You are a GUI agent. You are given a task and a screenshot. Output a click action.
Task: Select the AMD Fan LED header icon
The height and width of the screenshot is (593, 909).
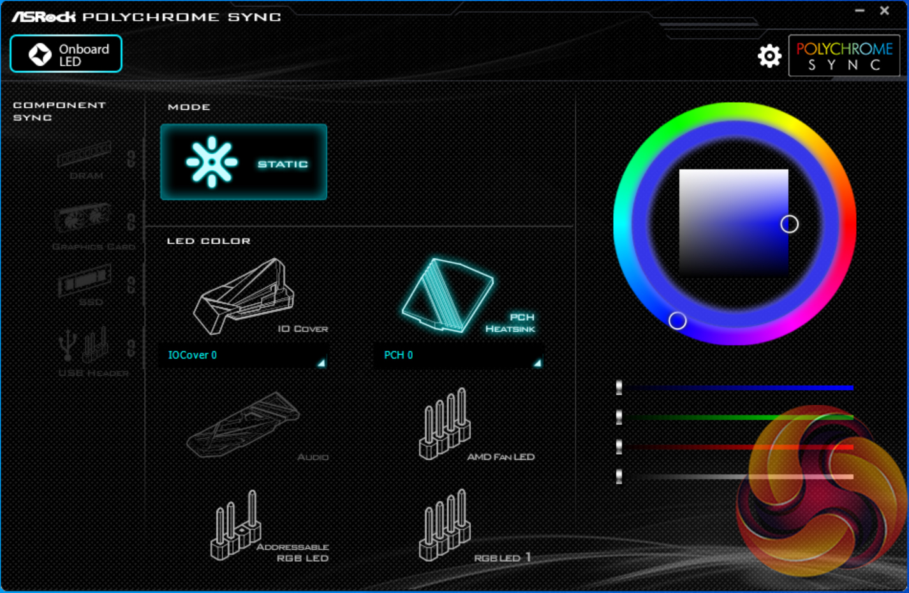point(445,423)
